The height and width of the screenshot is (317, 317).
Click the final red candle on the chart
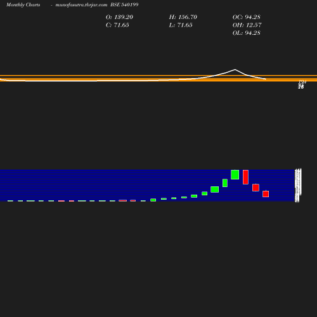[x=266, y=194]
